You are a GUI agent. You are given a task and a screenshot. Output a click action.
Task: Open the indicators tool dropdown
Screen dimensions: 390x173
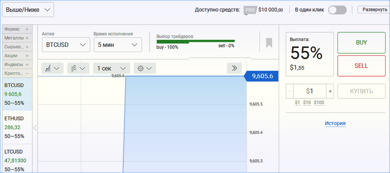78,68
